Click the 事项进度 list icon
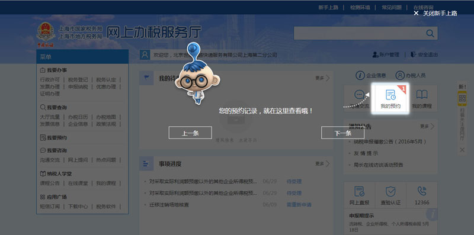The width and height of the screenshot is (474, 235). click(x=146, y=164)
